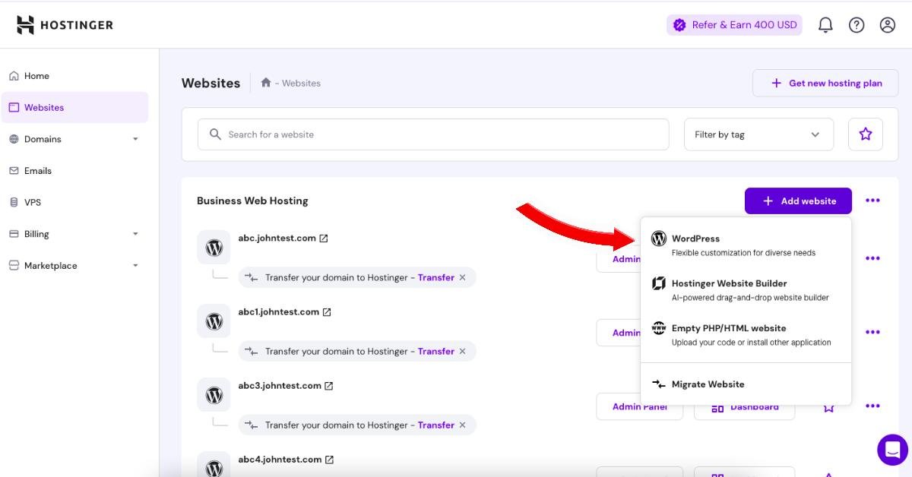
Task: Open the notifications bell
Action: click(825, 25)
